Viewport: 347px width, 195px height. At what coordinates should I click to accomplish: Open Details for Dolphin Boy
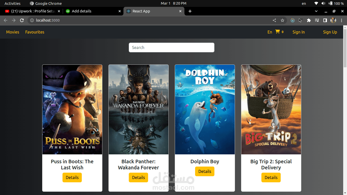[x=205, y=171]
